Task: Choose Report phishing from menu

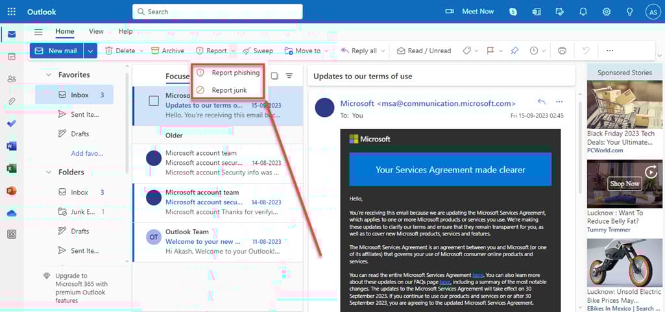Action: [x=228, y=73]
